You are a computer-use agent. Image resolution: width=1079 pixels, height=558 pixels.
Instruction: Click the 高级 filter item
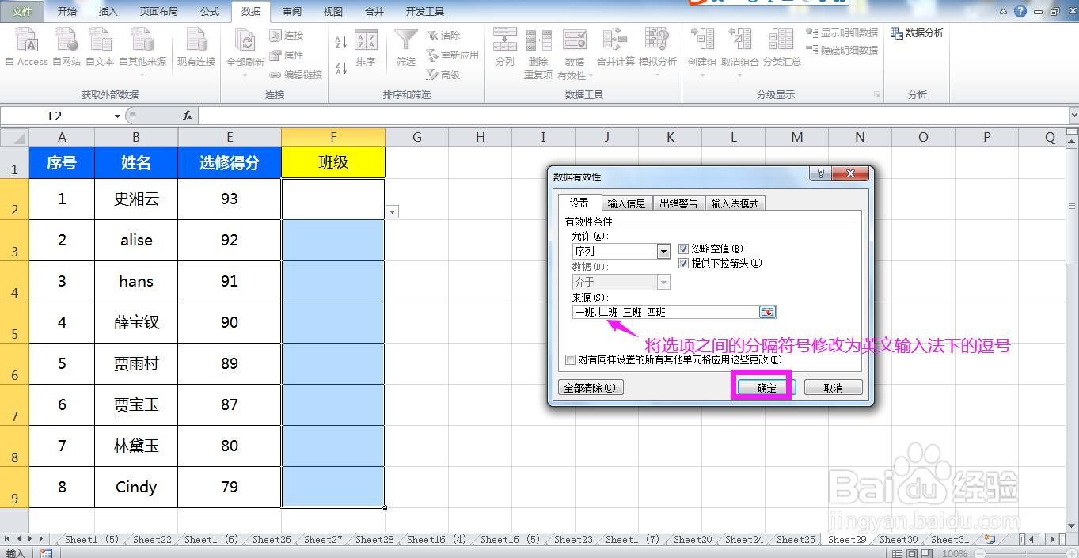443,75
